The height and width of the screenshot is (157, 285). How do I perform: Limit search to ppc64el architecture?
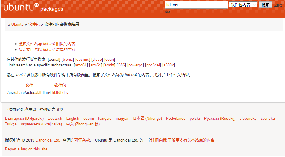click(153, 65)
